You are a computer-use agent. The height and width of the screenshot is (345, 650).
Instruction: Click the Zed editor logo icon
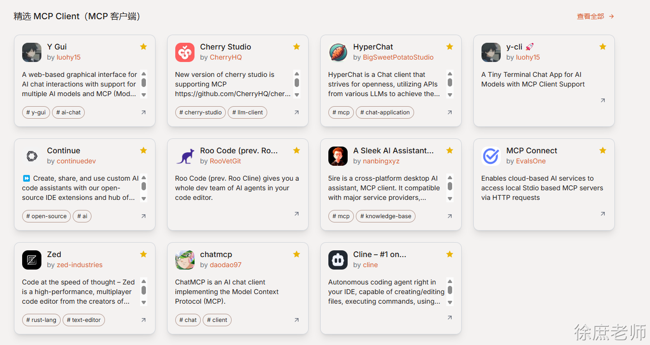click(32, 260)
